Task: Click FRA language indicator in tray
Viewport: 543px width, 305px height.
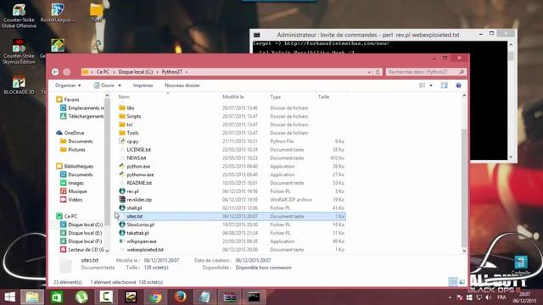Action: [501, 297]
